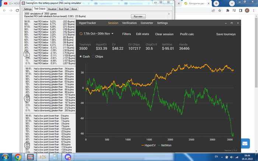
Task: Click Run new in SwongSim
Action: tap(138, 17)
